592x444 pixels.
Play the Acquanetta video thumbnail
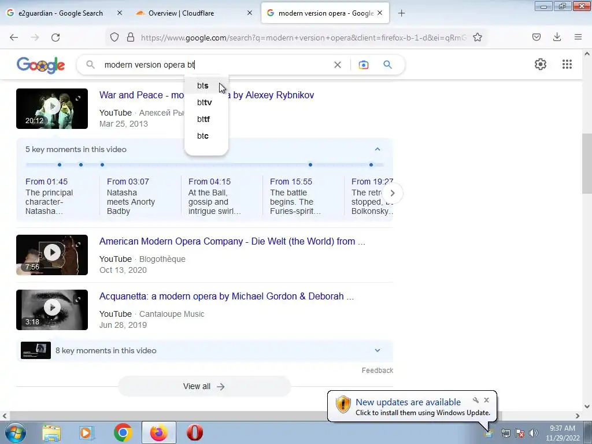52,310
